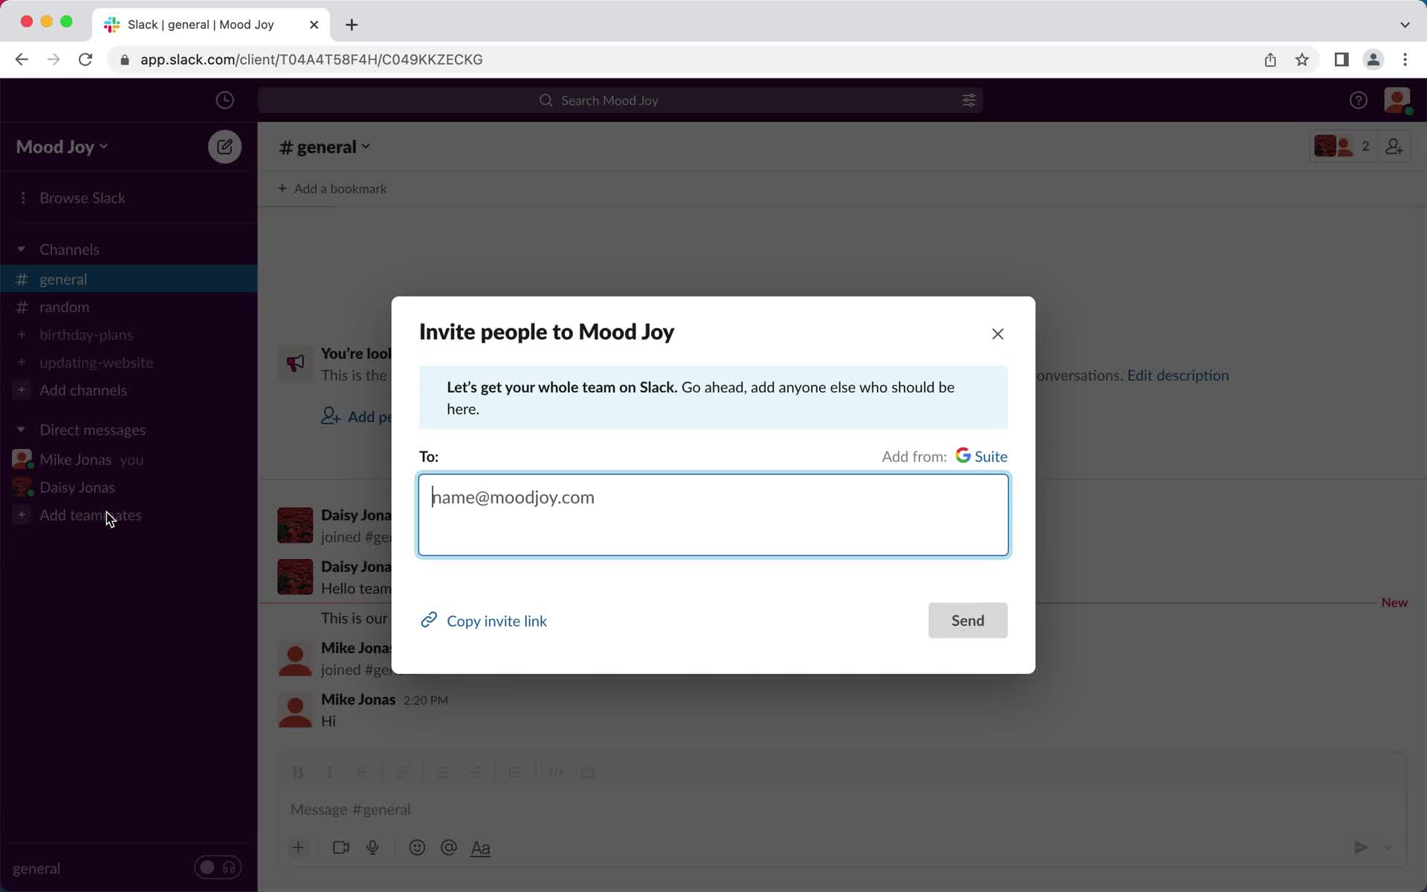Click the emoji picker icon

(417, 847)
